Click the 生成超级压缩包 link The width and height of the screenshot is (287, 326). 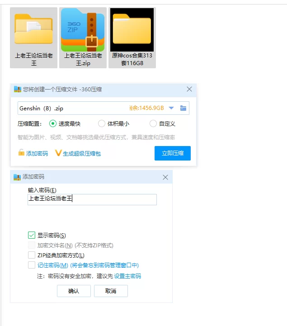[x=78, y=153]
